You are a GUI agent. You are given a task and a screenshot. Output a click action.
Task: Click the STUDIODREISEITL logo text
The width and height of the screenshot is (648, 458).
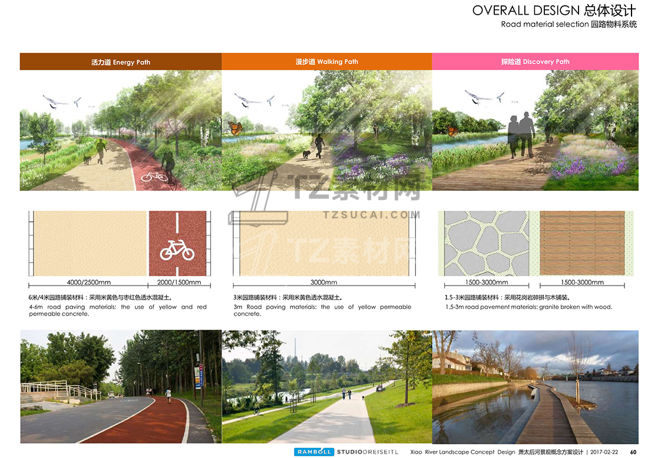(x=368, y=452)
